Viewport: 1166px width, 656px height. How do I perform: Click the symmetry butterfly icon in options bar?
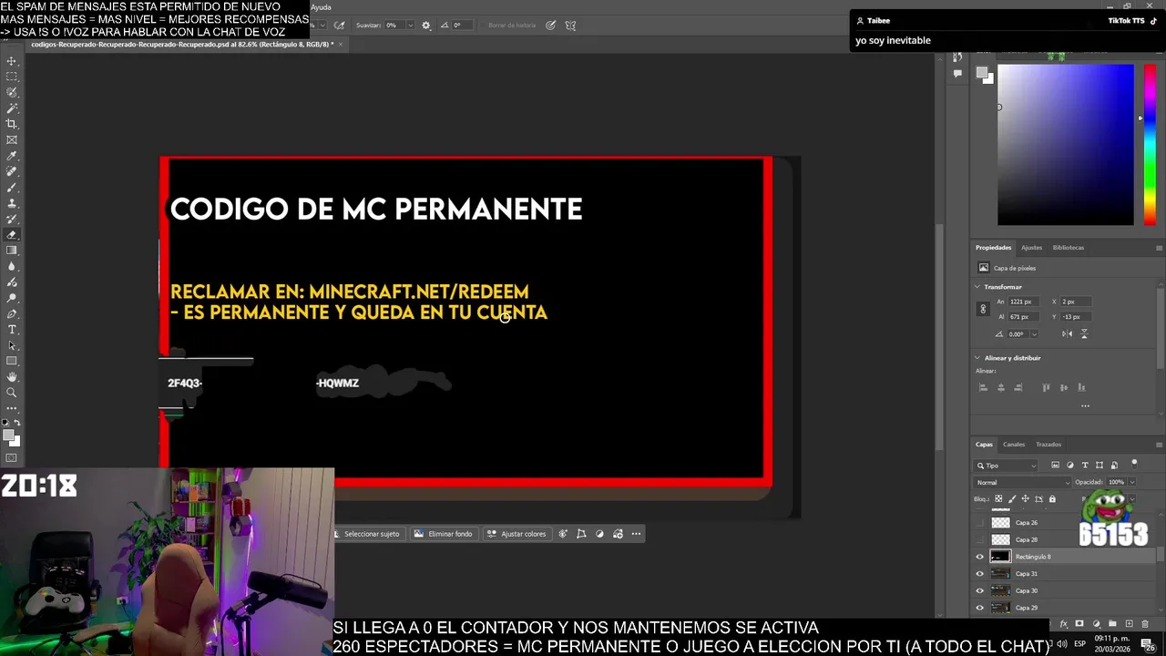coord(570,26)
